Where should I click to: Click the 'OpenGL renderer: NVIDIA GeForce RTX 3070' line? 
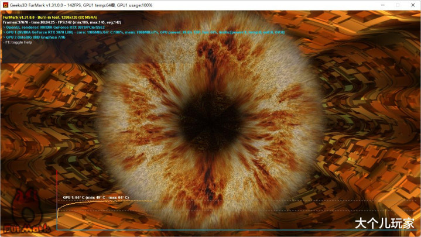click(x=54, y=27)
